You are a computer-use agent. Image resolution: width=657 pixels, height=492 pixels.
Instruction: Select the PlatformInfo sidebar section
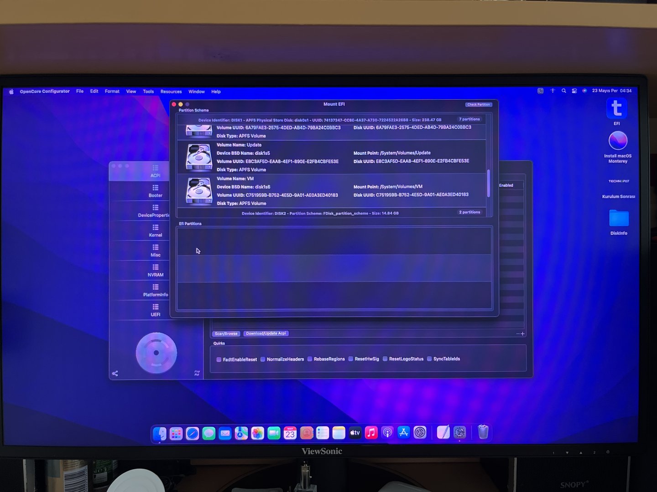[x=156, y=291]
